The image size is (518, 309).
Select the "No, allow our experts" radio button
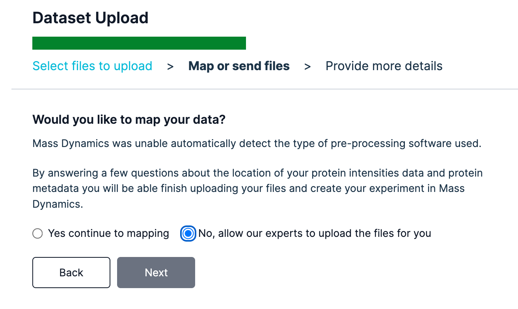tap(188, 234)
